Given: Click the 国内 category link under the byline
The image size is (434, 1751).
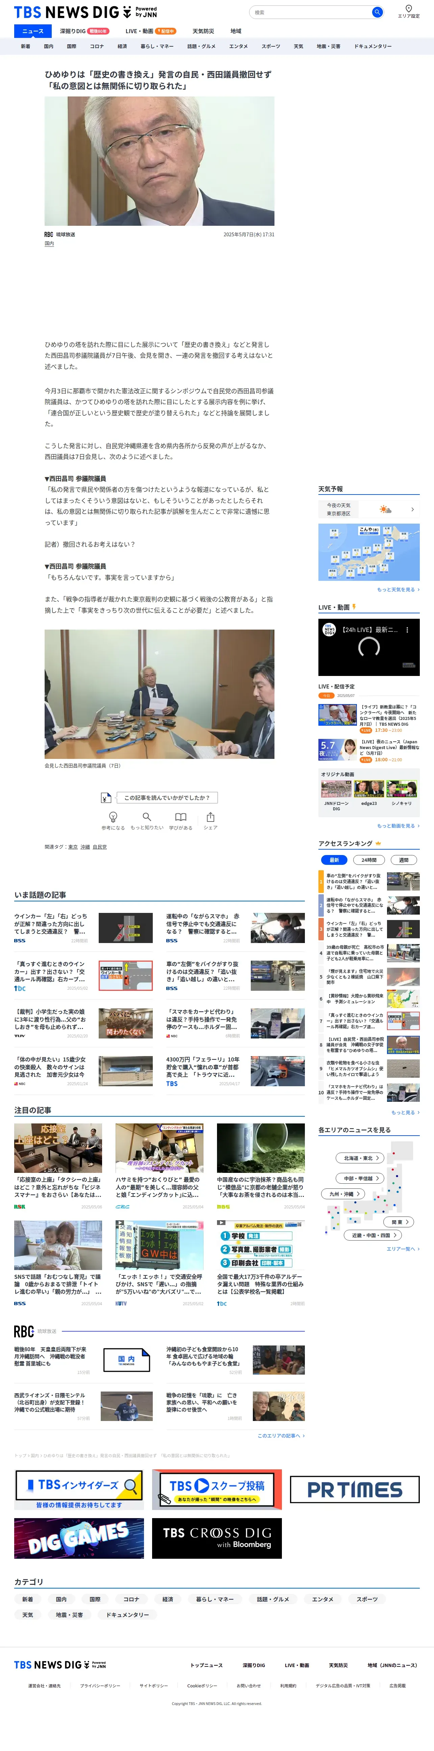Looking at the screenshot, I should pyautogui.click(x=49, y=243).
